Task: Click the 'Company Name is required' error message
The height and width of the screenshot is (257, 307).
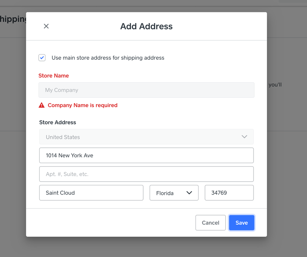Action: [x=82, y=105]
